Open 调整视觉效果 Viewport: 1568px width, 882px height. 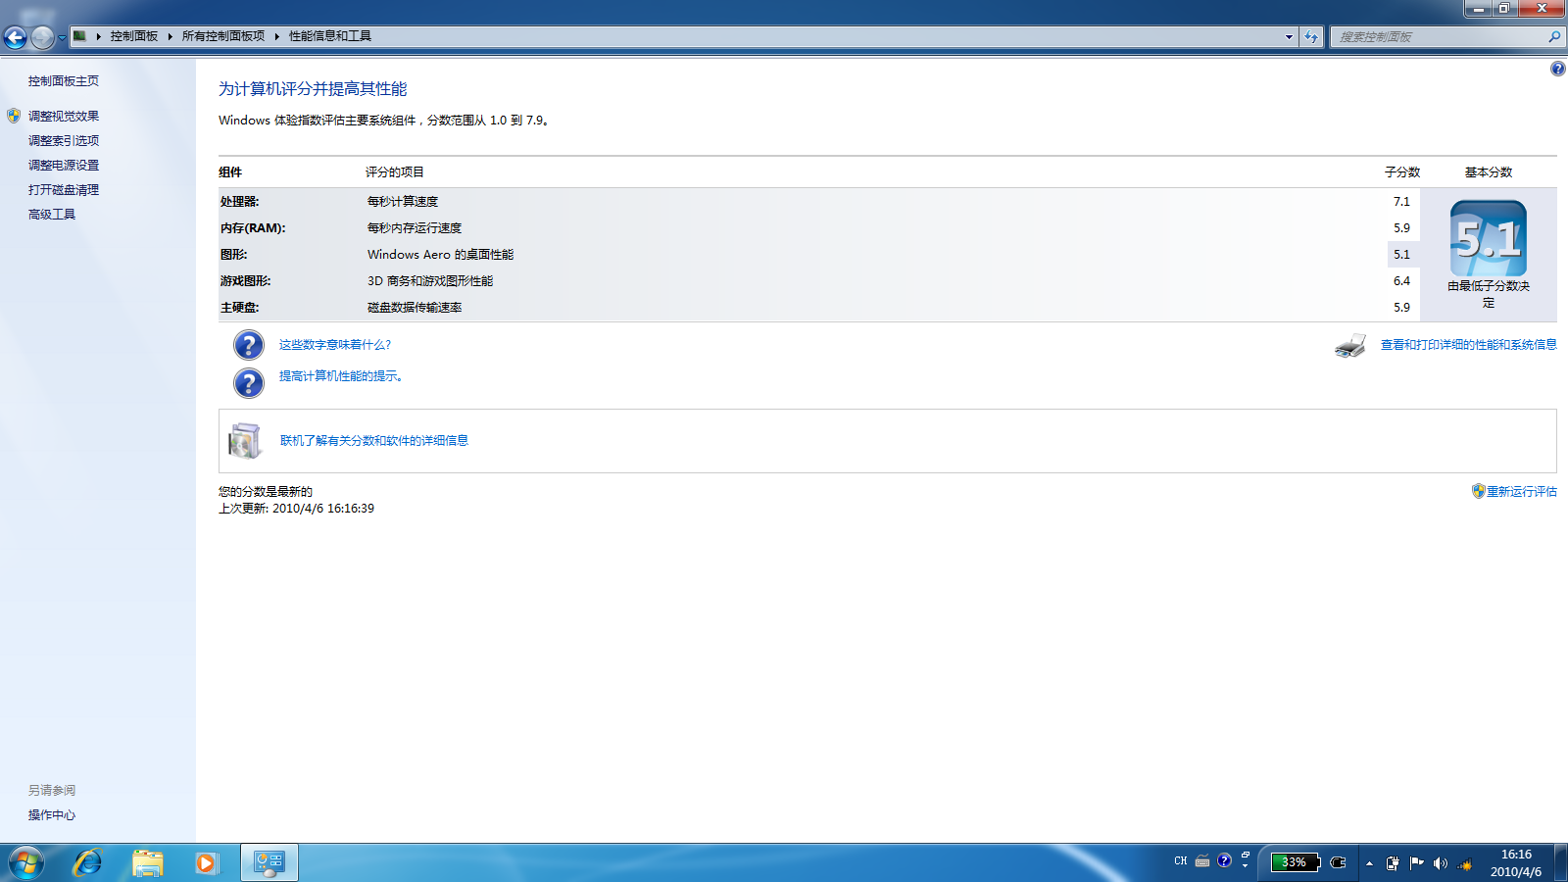[64, 117]
